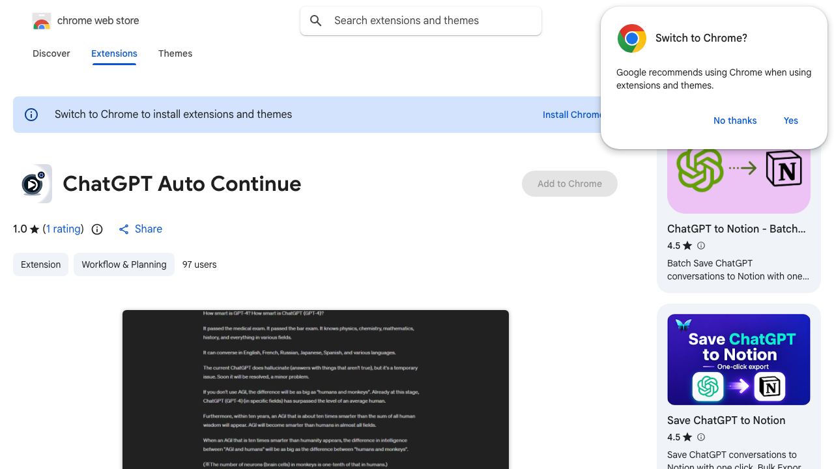Click Yes in Switch to Chrome popup
Screen dimensions: 834x469
(791, 121)
